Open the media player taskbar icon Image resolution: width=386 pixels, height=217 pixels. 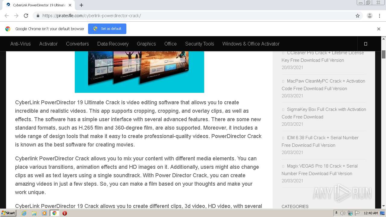(x=44, y=213)
